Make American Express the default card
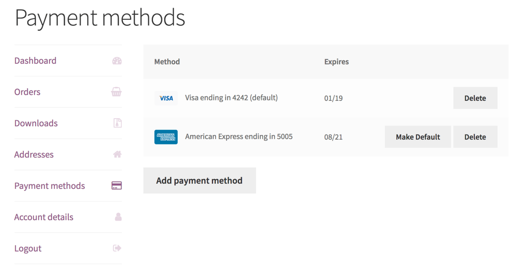The height and width of the screenshot is (270, 519). tap(418, 137)
